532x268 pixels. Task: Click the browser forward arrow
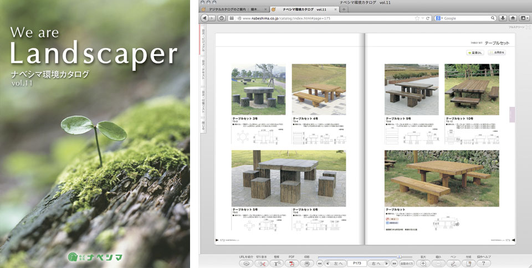tap(212, 18)
